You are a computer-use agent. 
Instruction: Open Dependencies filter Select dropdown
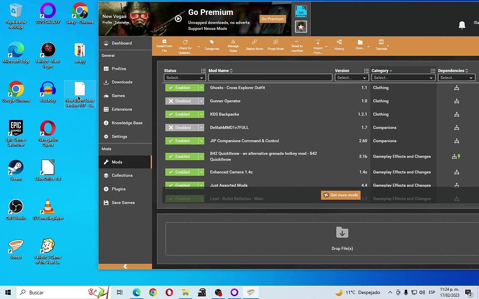tap(457, 78)
